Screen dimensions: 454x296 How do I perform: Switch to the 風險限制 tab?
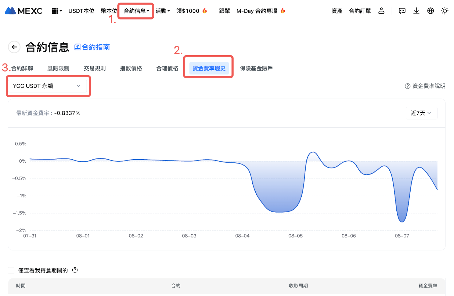click(x=58, y=68)
